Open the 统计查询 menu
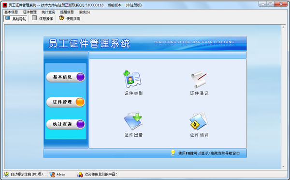Image resolution: width=290 pixels, height=180 pixels. tap(48, 12)
